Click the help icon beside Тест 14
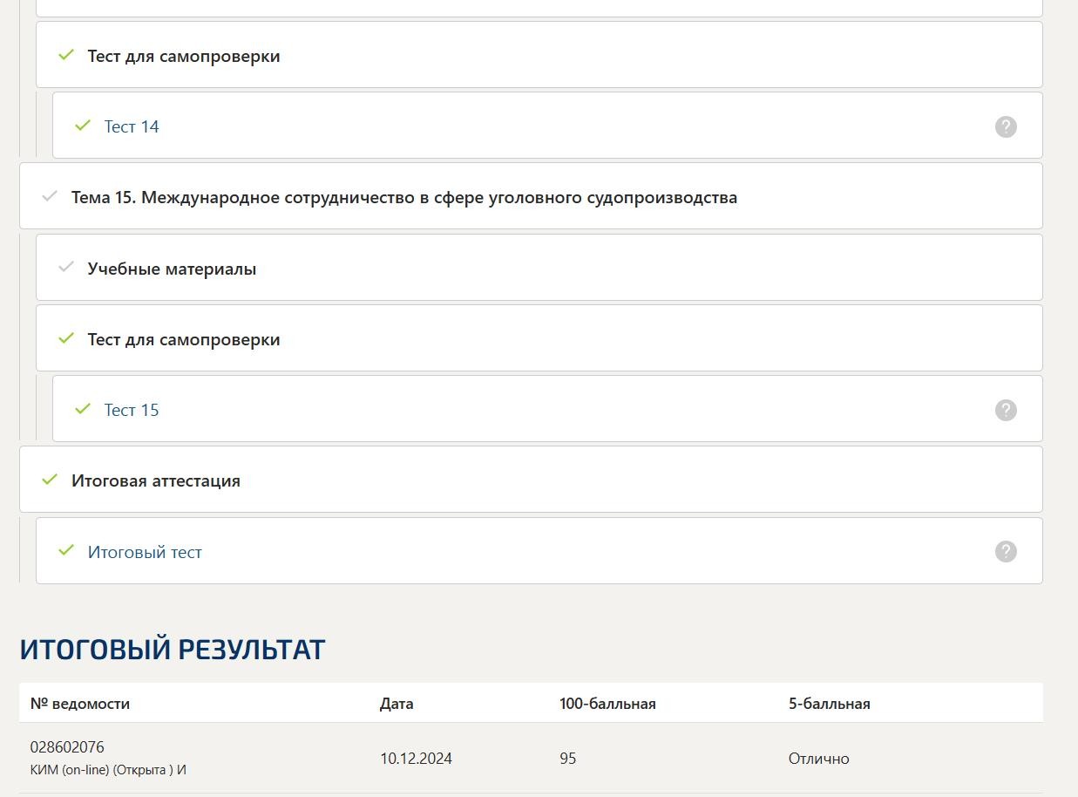 [1006, 126]
